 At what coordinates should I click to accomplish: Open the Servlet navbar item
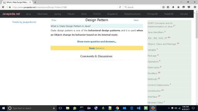pos(184,14)
